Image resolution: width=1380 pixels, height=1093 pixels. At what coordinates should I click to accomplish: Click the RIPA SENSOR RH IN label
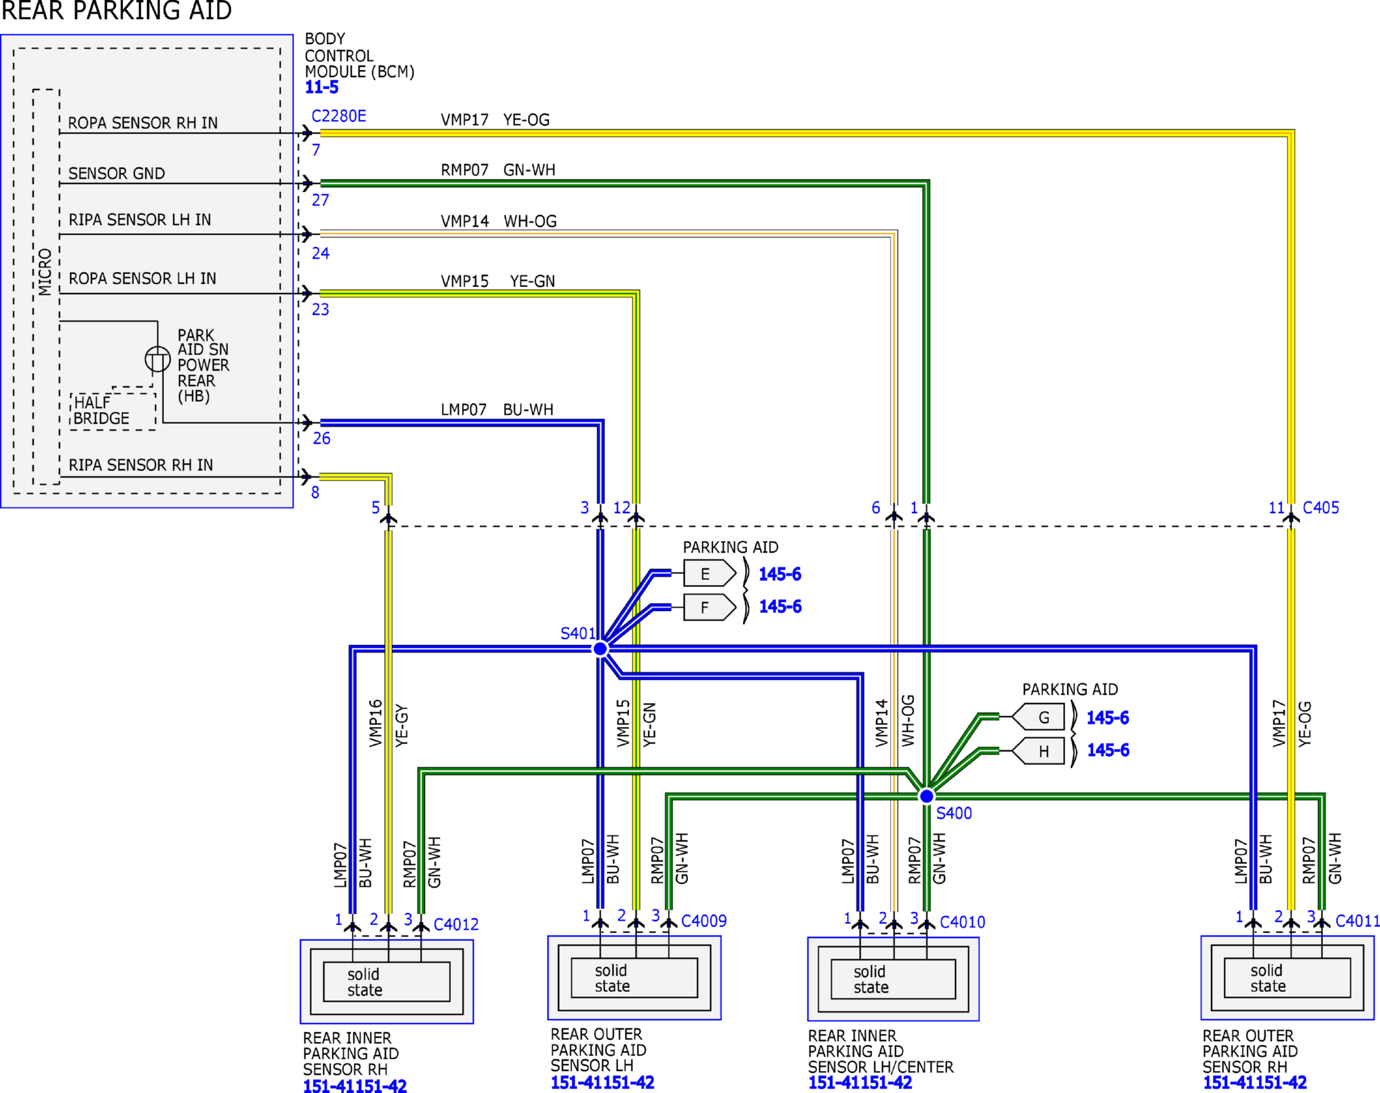coord(141,465)
